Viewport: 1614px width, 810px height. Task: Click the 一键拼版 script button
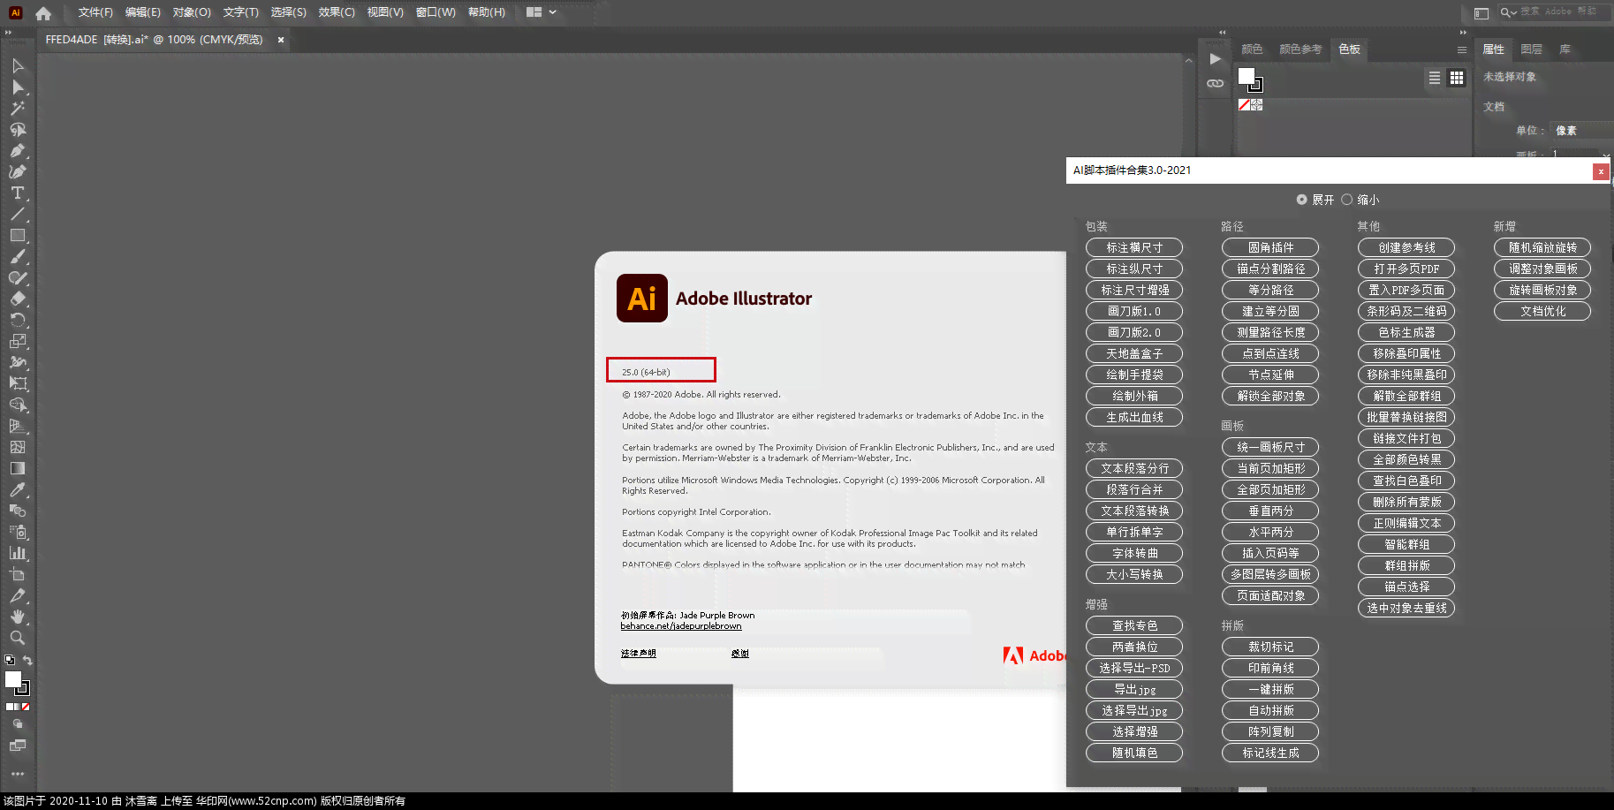coord(1270,689)
